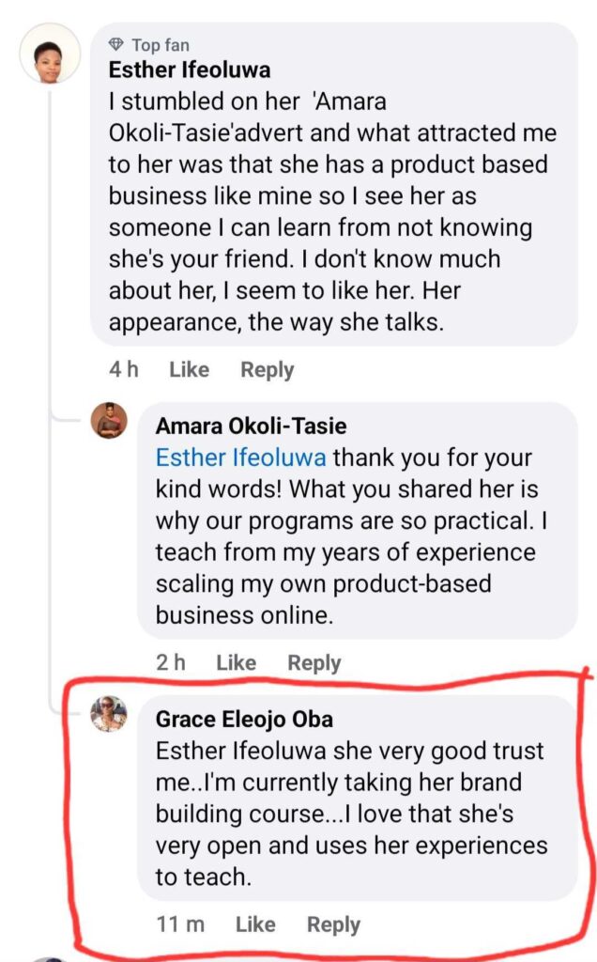The width and height of the screenshot is (597, 962).
Task: Open Amara Okoli-Tasie's avatar picture
Action: tap(109, 421)
